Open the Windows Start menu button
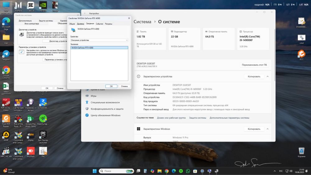The width and height of the screenshot is (311, 175). [x=94, y=171]
